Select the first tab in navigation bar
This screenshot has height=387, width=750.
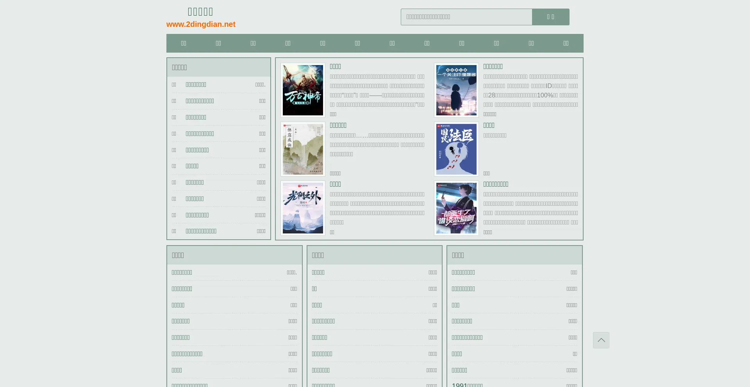pyautogui.click(x=184, y=43)
